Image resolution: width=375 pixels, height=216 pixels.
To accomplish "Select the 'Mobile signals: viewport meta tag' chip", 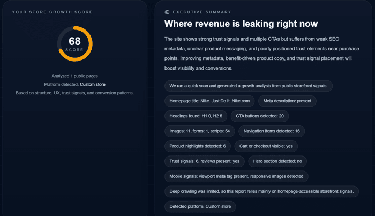I will coord(236,176).
